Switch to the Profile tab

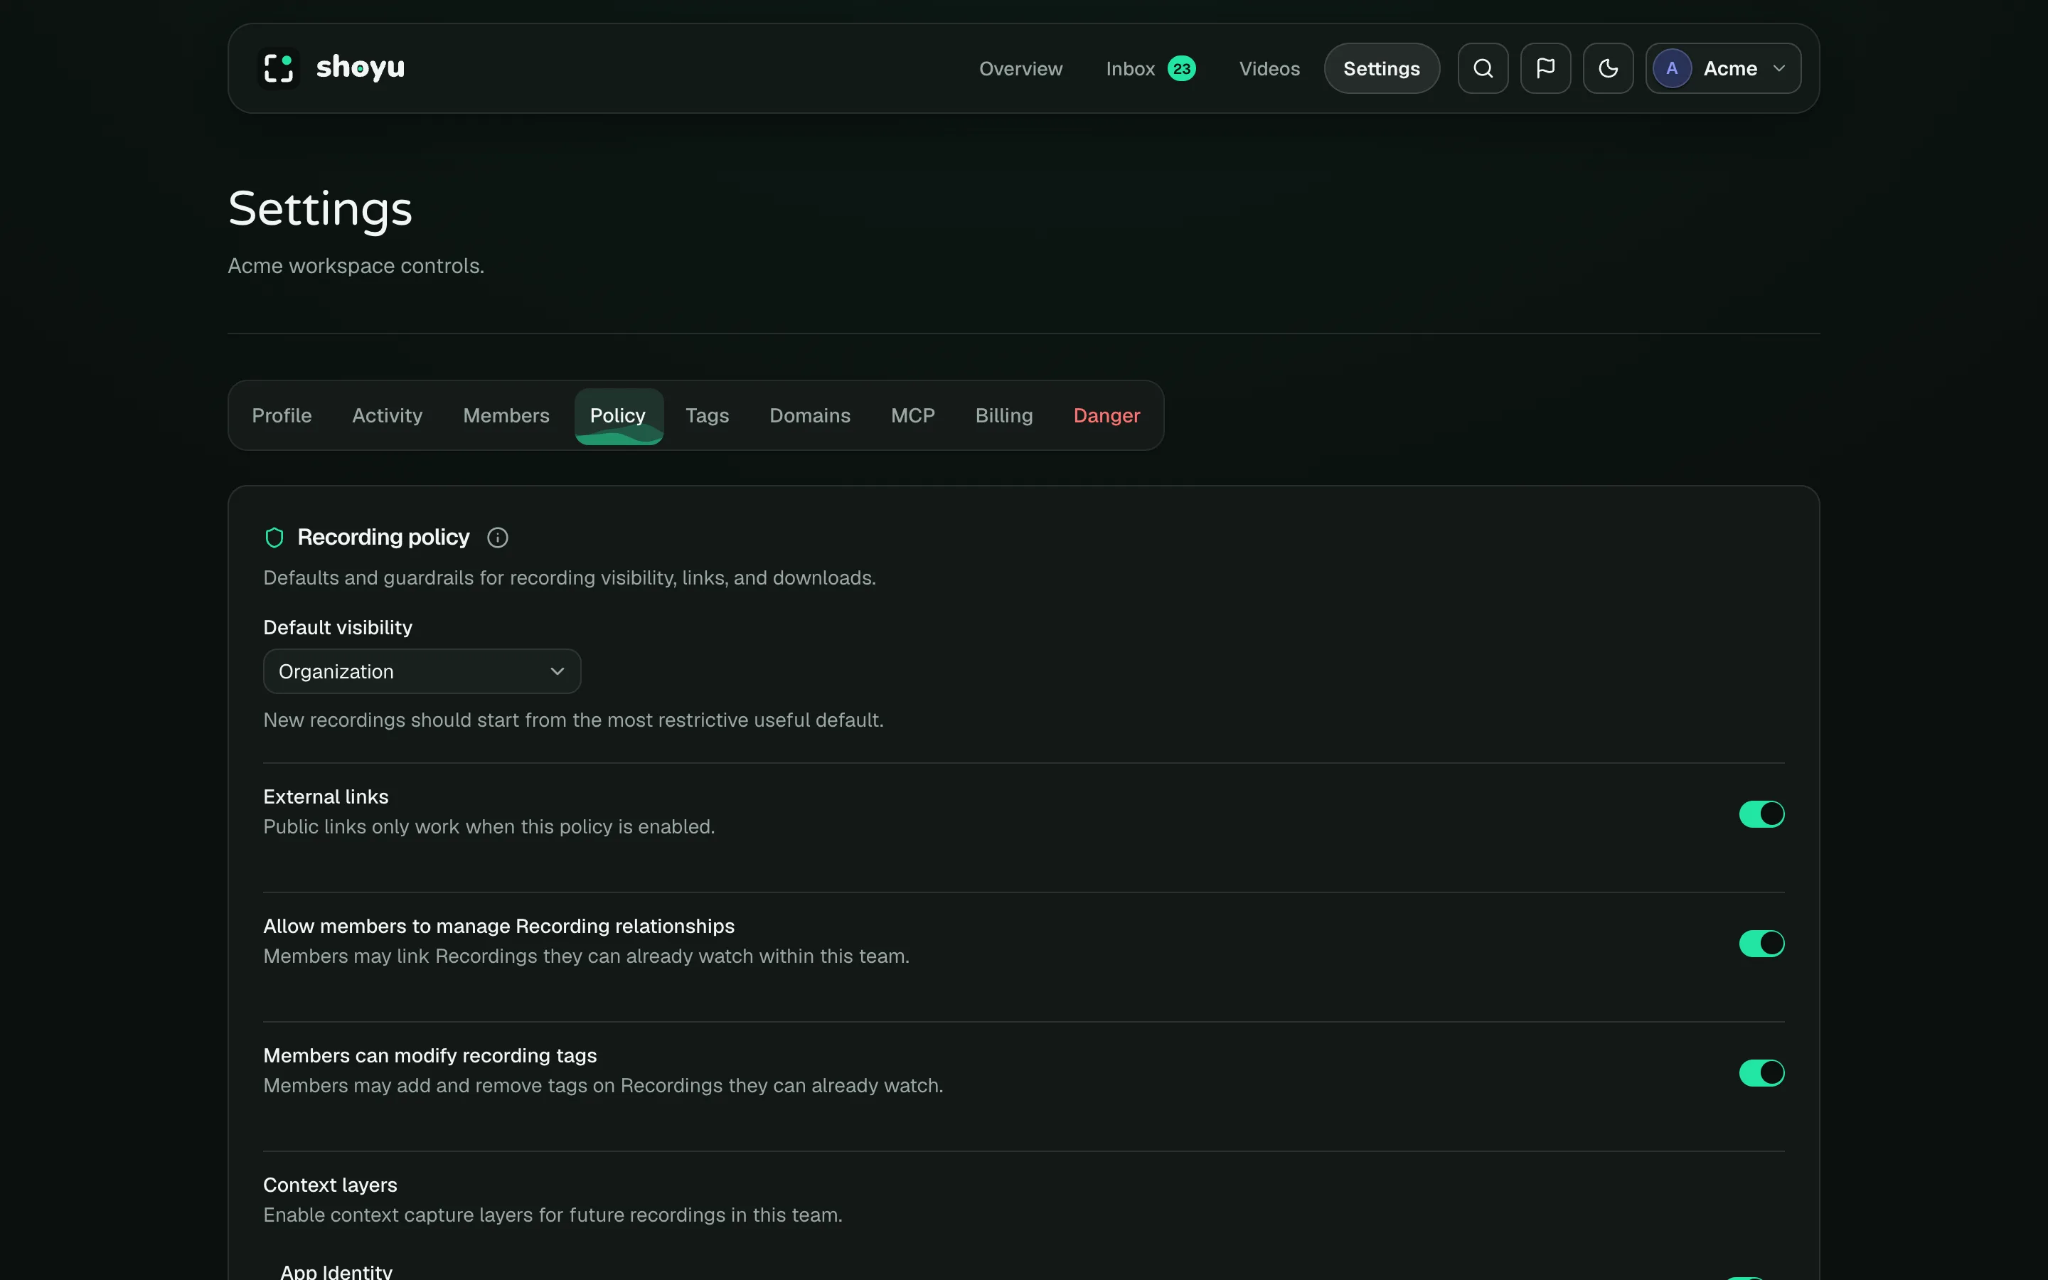tap(282, 416)
